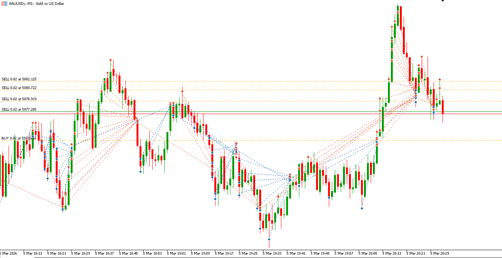Select the SELL 0.02 at 5077.285 order label
This screenshot has height=258, width=502.
(19, 110)
